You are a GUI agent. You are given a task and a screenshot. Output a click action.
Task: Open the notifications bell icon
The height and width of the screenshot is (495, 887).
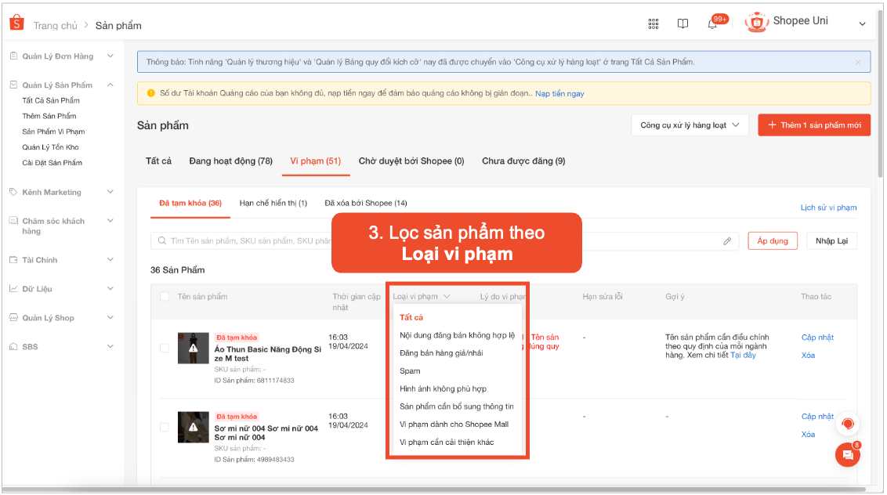[712, 23]
